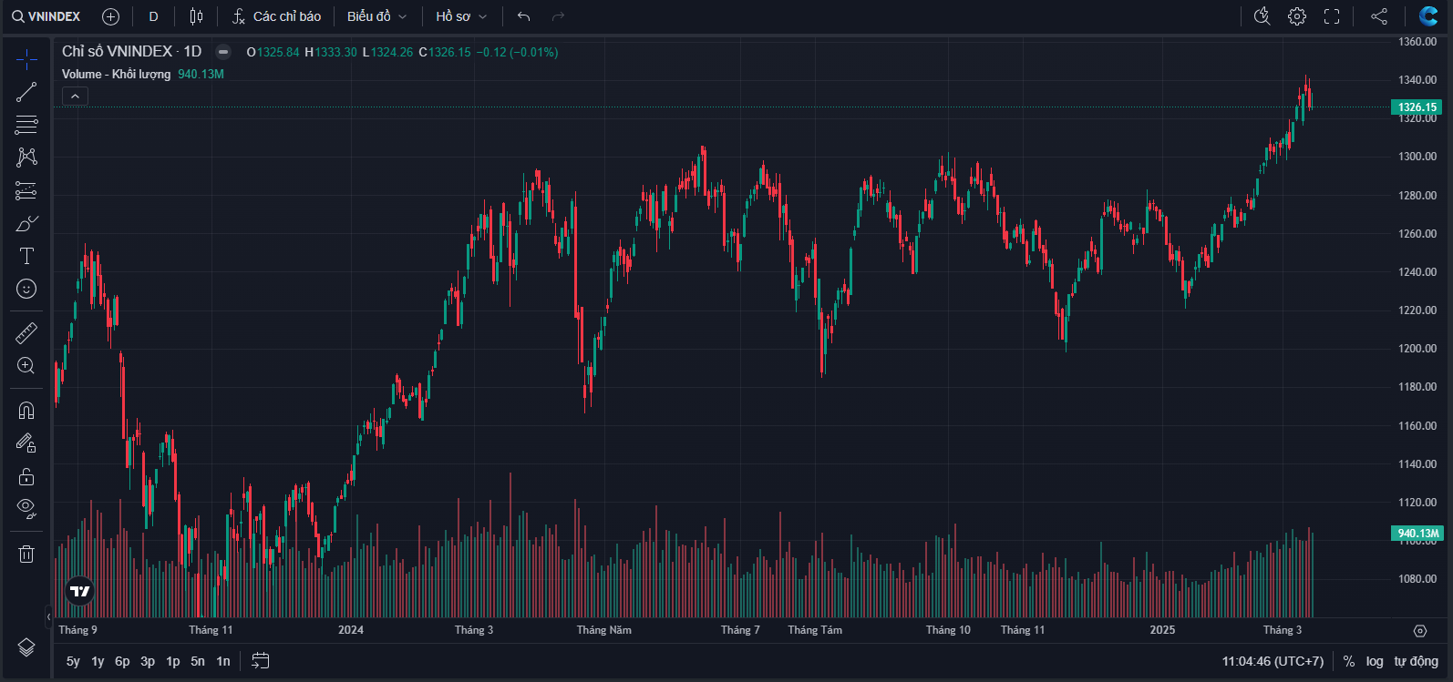Image resolution: width=1453 pixels, height=682 pixels.
Task: Click the tự động auto scale button
Action: (x=1416, y=661)
